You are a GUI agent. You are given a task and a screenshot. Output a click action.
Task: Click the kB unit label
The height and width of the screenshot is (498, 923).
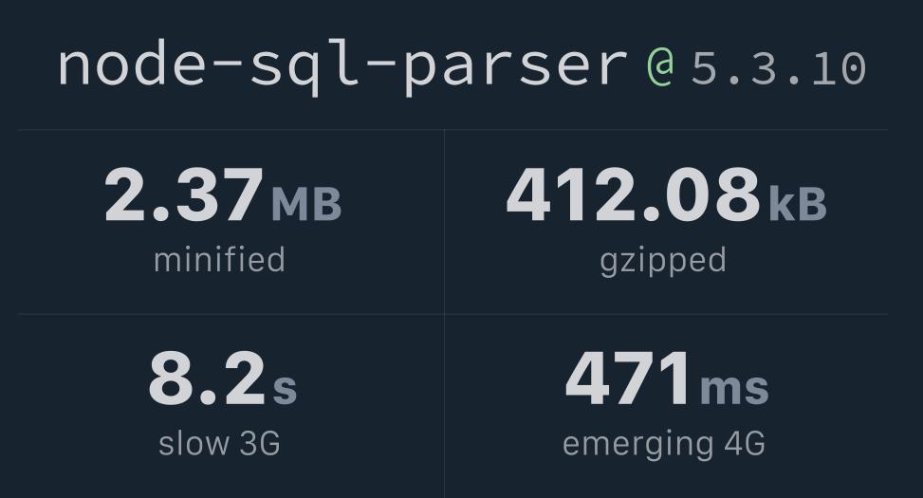[x=798, y=203]
